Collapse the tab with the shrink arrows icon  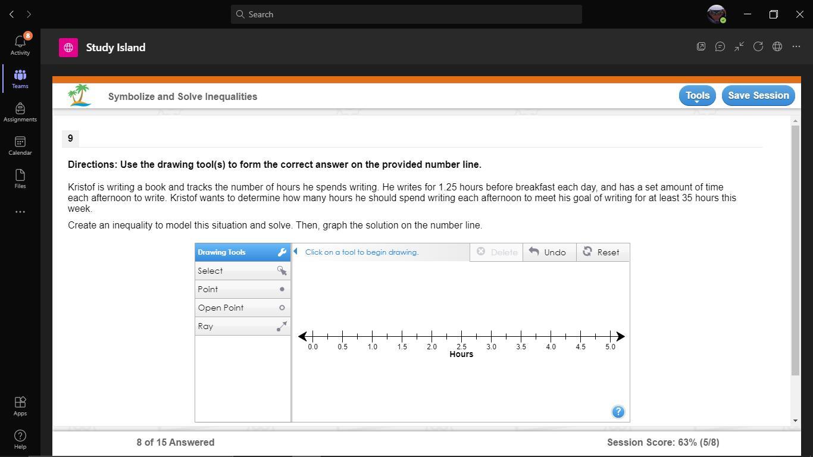click(x=739, y=46)
